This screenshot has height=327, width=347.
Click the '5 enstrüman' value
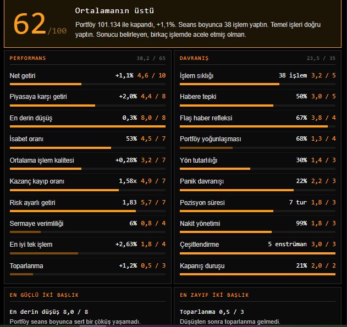(287, 245)
